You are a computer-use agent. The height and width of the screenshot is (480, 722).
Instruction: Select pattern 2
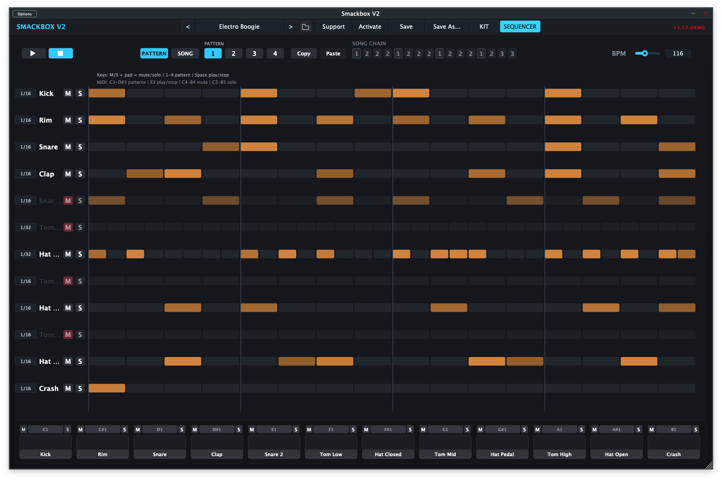click(234, 53)
